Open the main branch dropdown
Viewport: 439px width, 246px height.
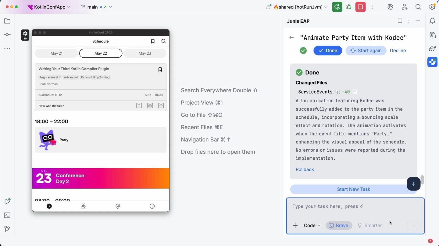(x=96, y=7)
